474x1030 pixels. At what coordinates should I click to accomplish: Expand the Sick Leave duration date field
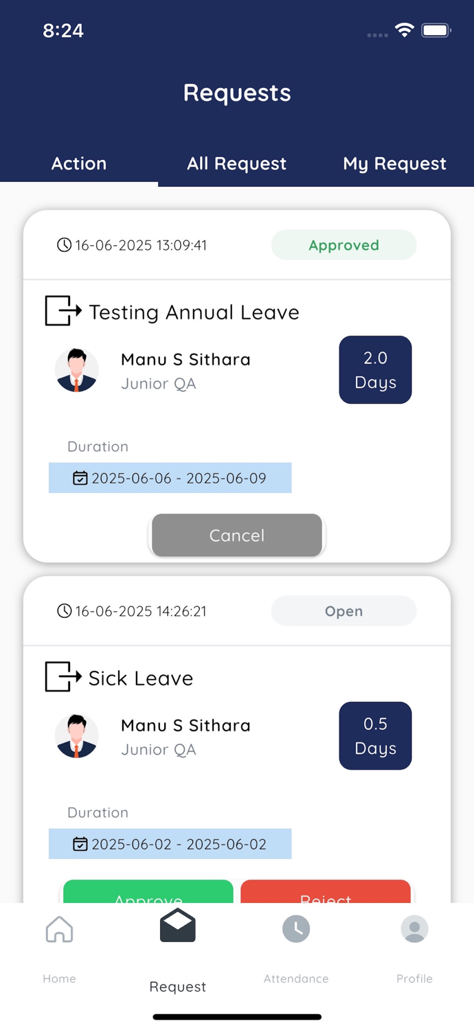tap(170, 844)
